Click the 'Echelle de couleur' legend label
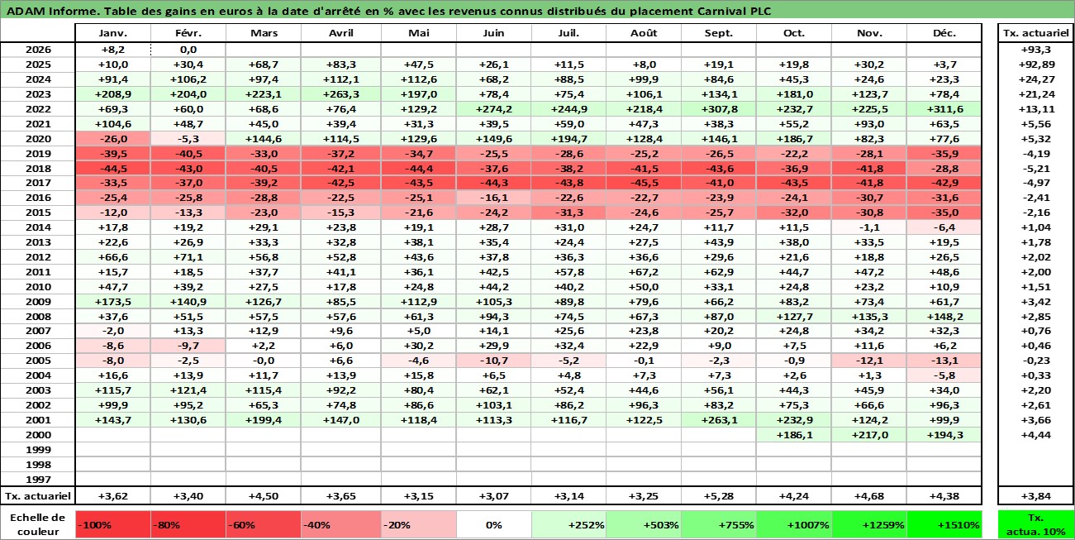Viewport: 1075px width, 540px height. tap(38, 524)
